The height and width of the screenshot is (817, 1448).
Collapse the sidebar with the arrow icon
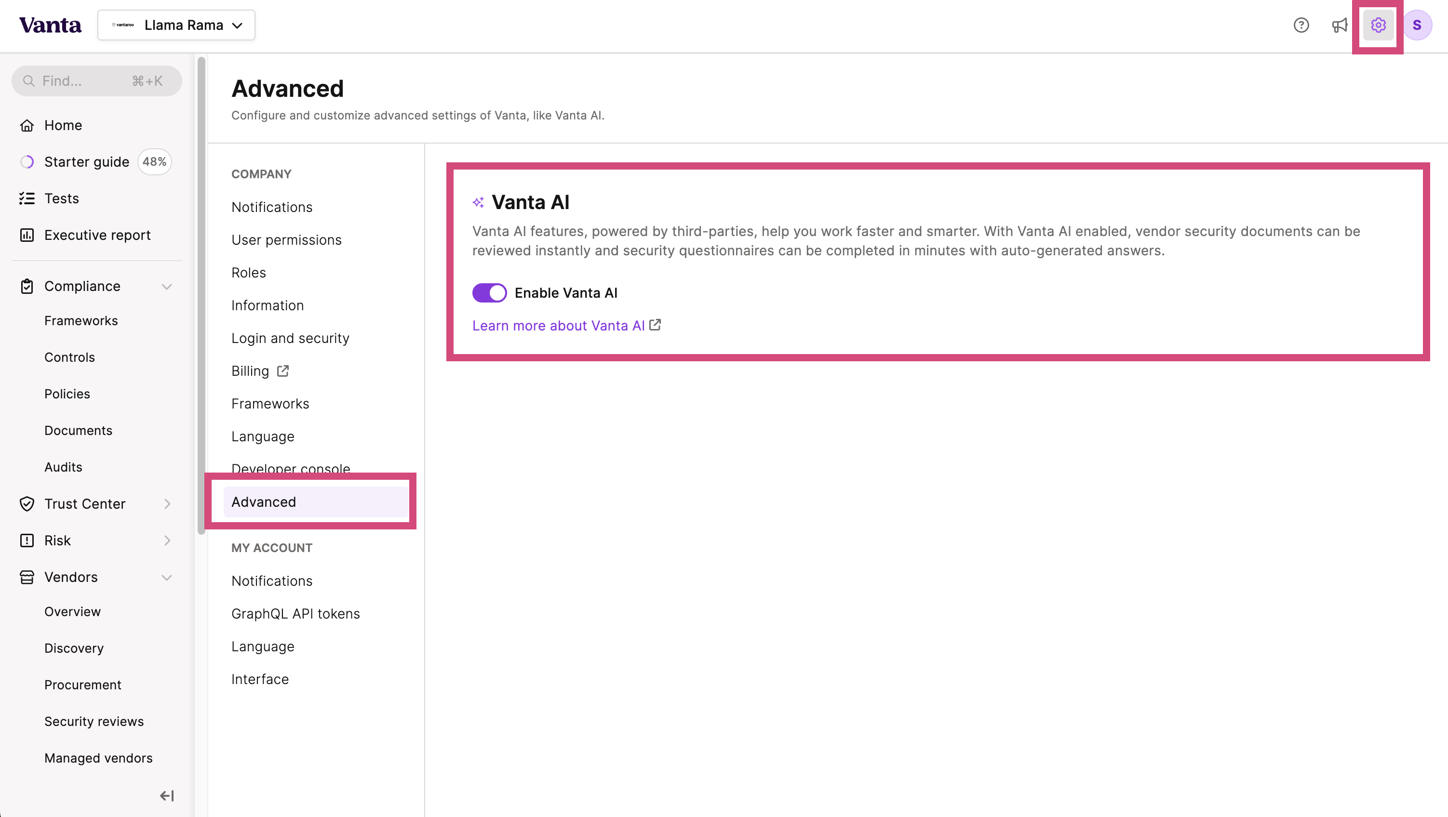click(167, 796)
